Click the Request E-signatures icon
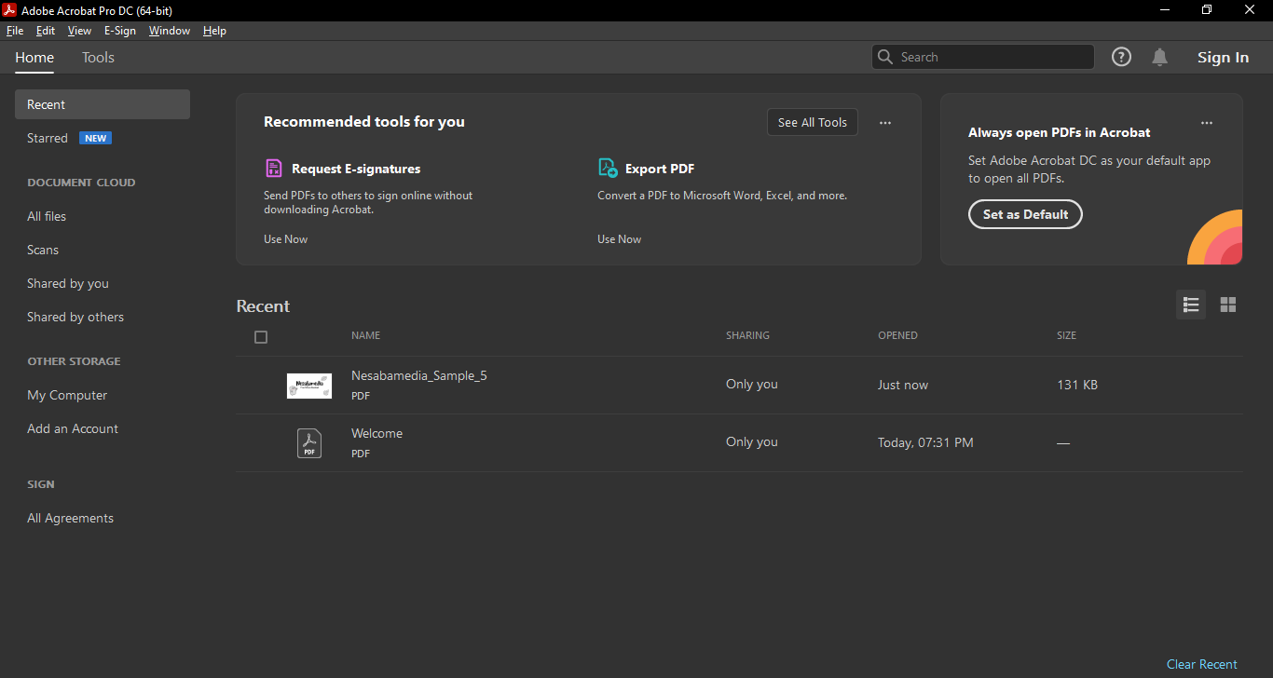The height and width of the screenshot is (678, 1273). 273,169
